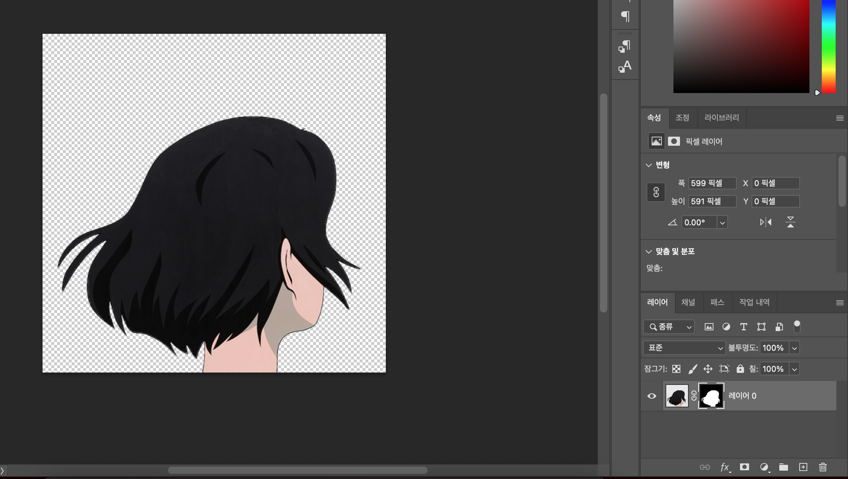The image size is (848, 479).
Task: Open the paragraph panel icon
Action: (625, 16)
